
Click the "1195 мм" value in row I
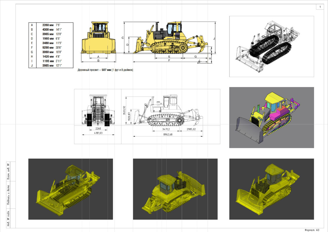[x=48, y=61]
